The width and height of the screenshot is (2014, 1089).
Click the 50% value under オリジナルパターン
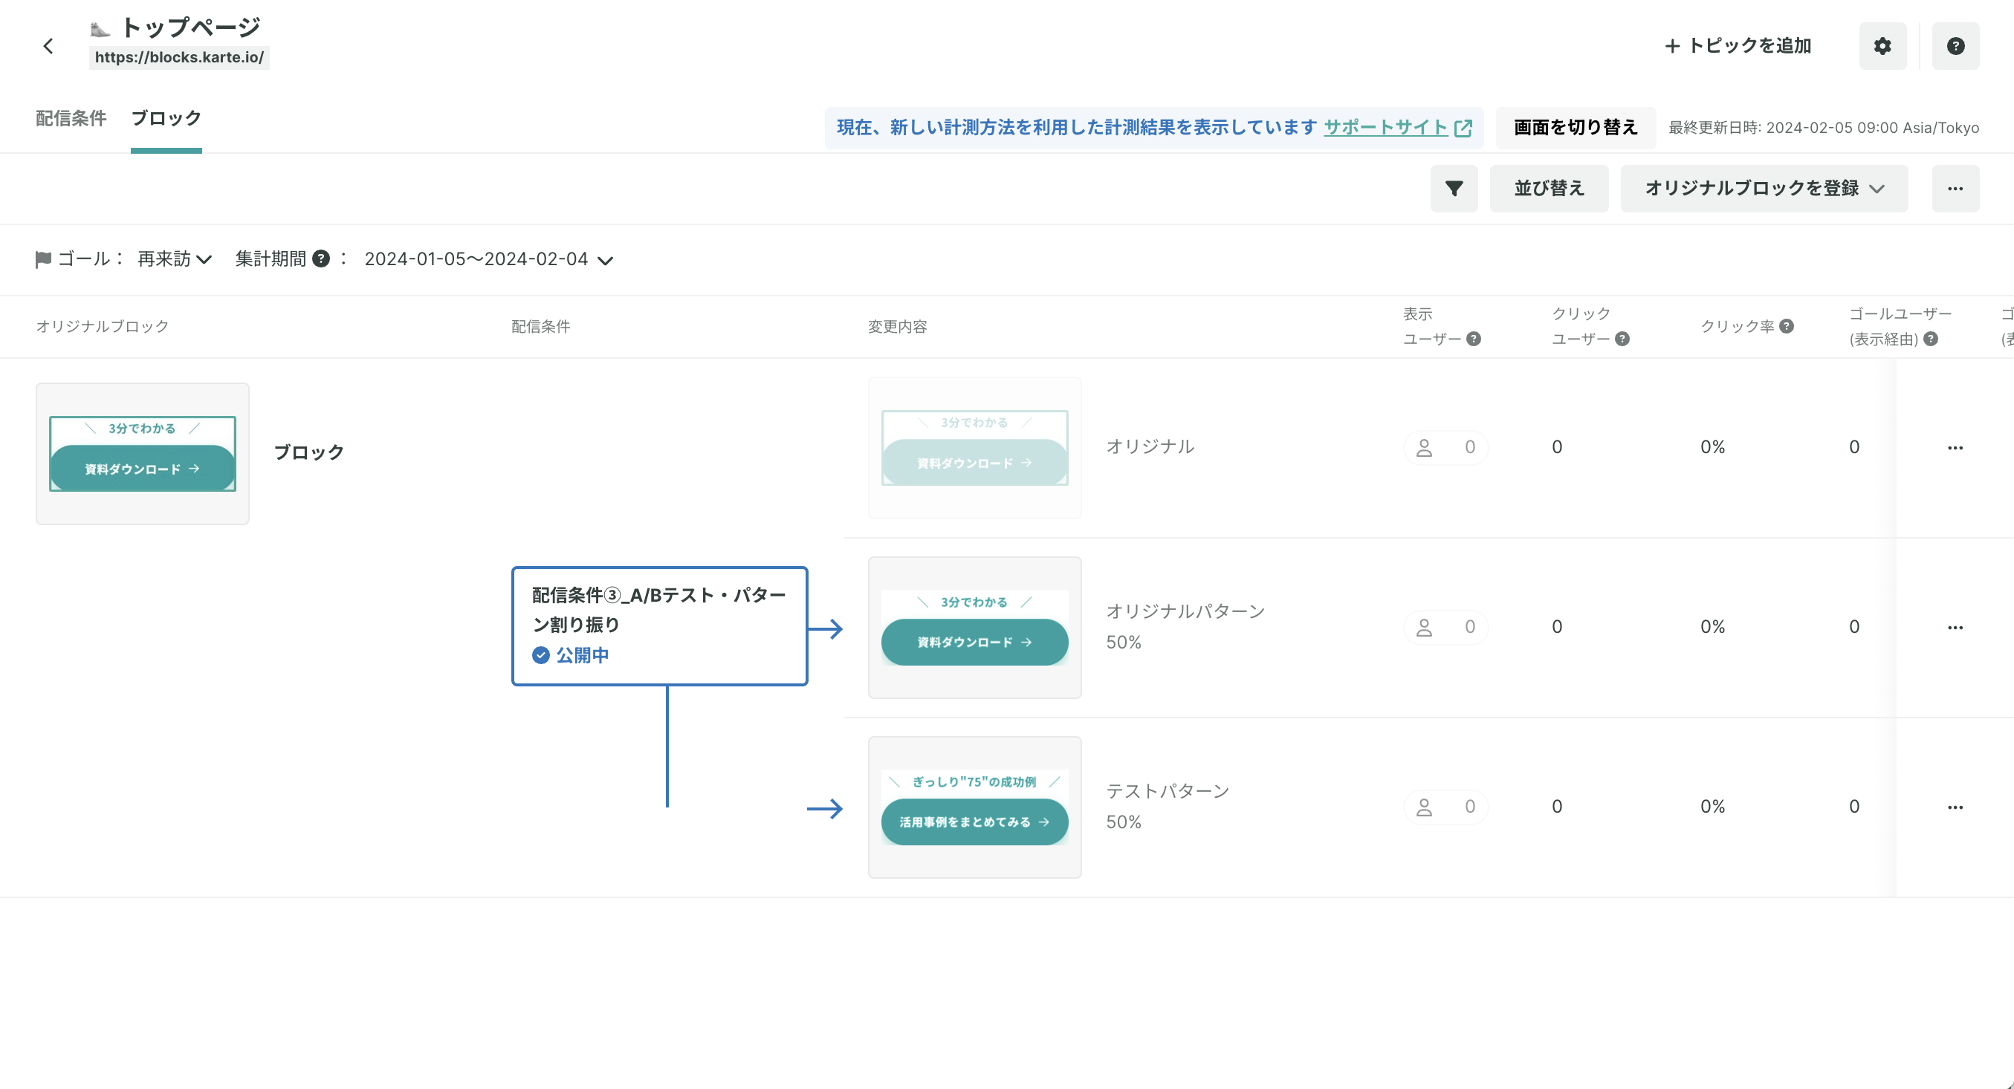pyautogui.click(x=1124, y=642)
